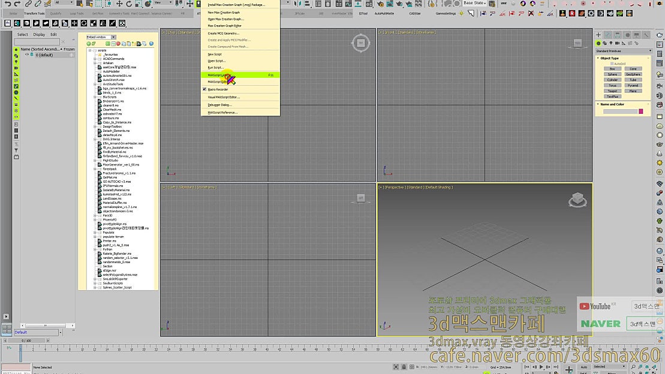665x374 pixels.
Task: Select the Shapes category icon
Action: 605,43
